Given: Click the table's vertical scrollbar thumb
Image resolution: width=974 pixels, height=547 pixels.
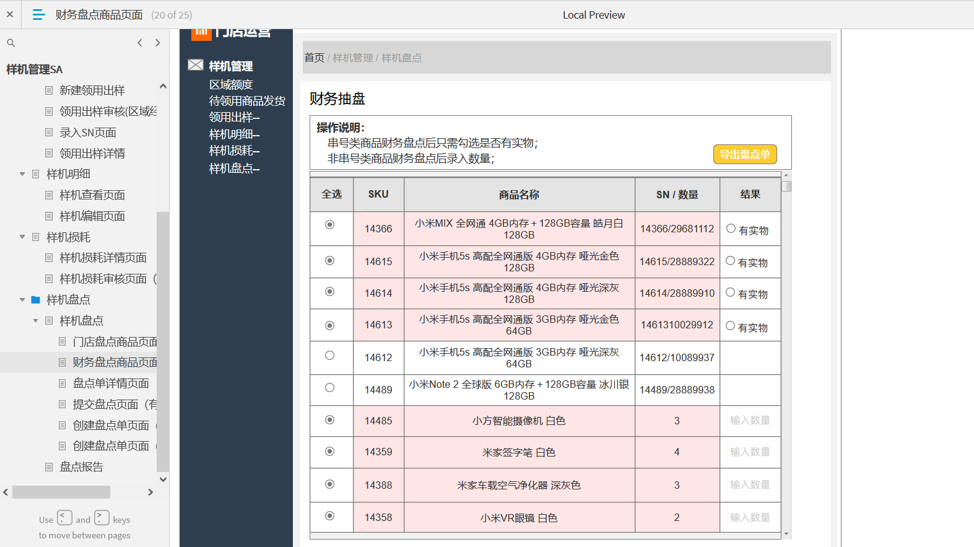Looking at the screenshot, I should [x=786, y=186].
